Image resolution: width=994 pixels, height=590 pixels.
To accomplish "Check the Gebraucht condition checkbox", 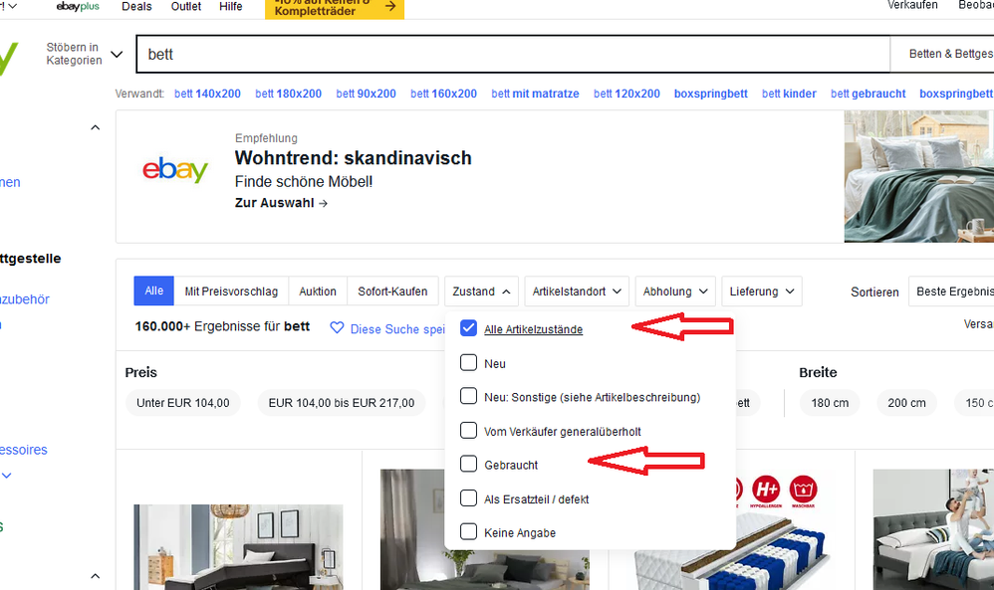I will 469,464.
